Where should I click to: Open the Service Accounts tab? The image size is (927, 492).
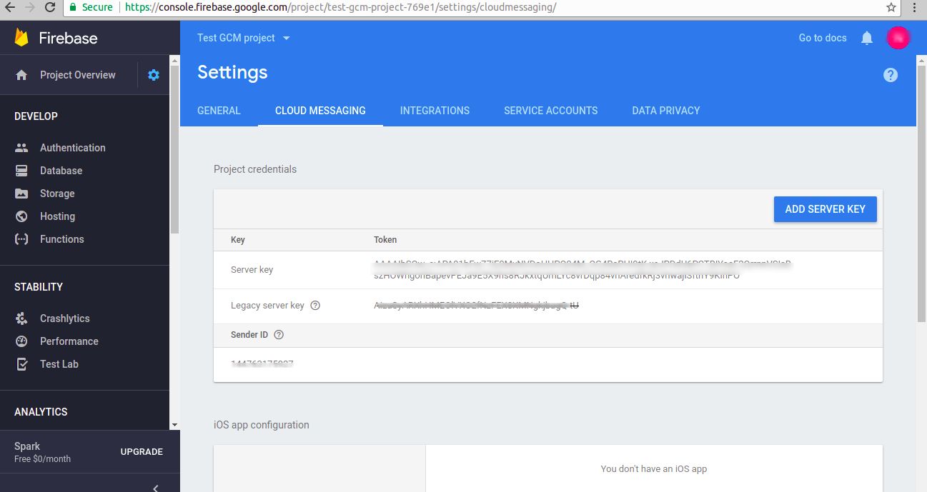551,111
